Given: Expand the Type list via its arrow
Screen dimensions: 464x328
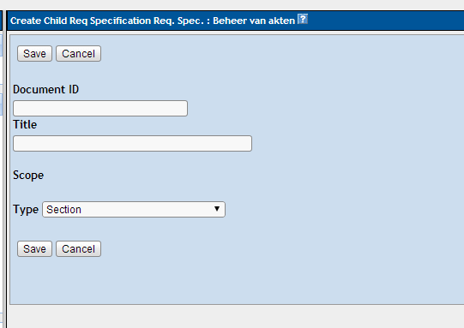Looking at the screenshot, I should click(x=217, y=209).
